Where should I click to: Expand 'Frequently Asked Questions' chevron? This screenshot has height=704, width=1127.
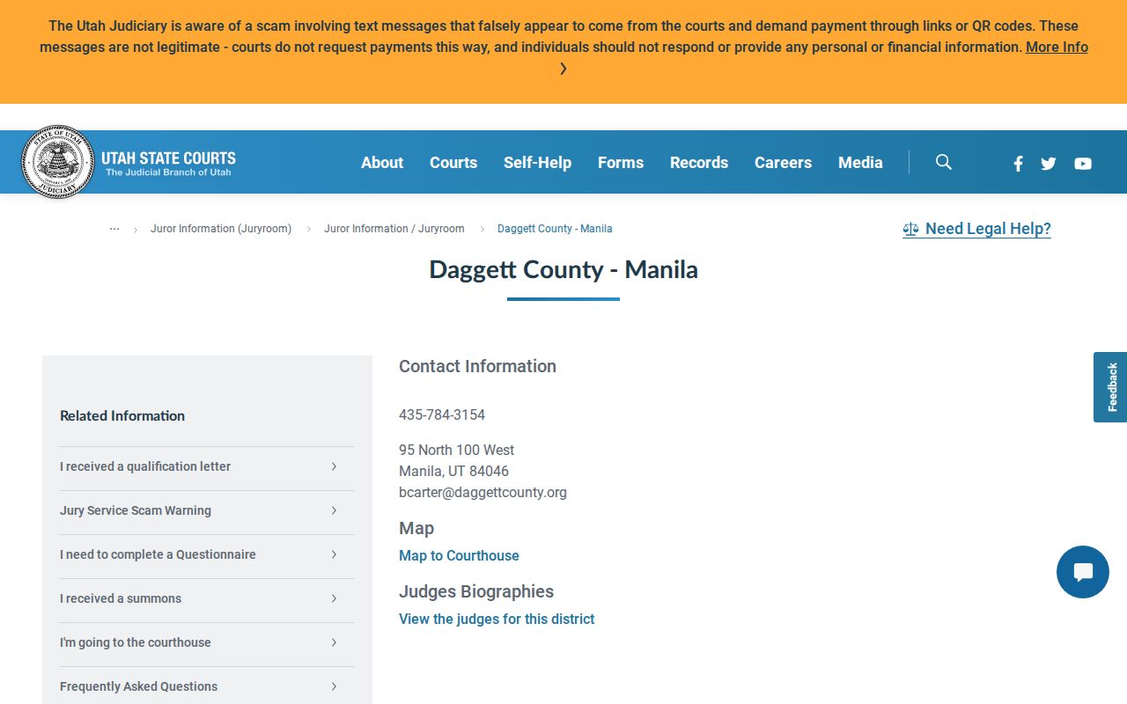tap(334, 686)
